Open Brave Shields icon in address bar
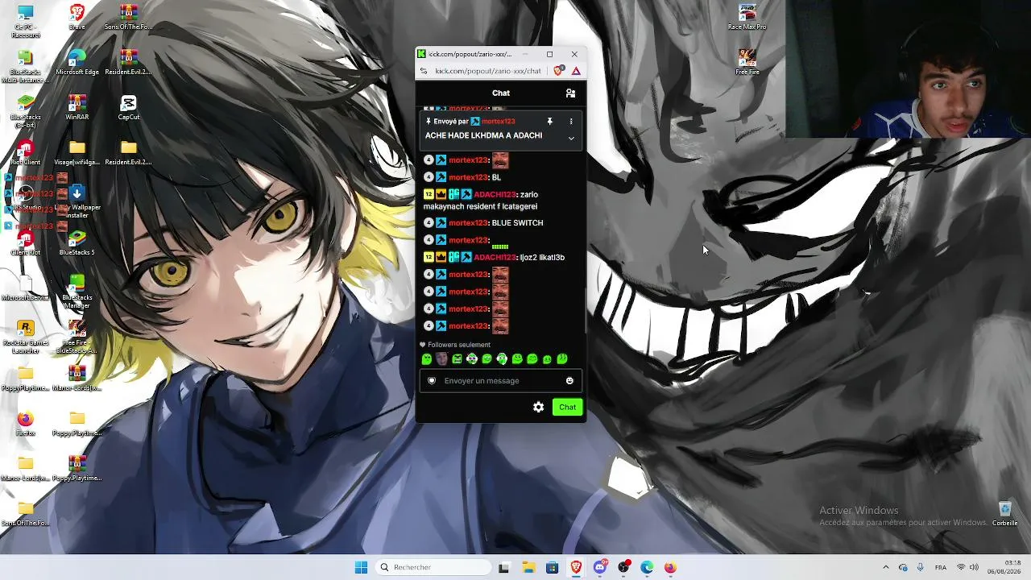This screenshot has width=1031, height=580. 559,71
